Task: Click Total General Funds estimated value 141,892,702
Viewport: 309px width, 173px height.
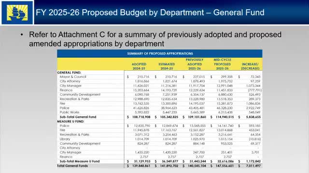Action: tap(169, 166)
